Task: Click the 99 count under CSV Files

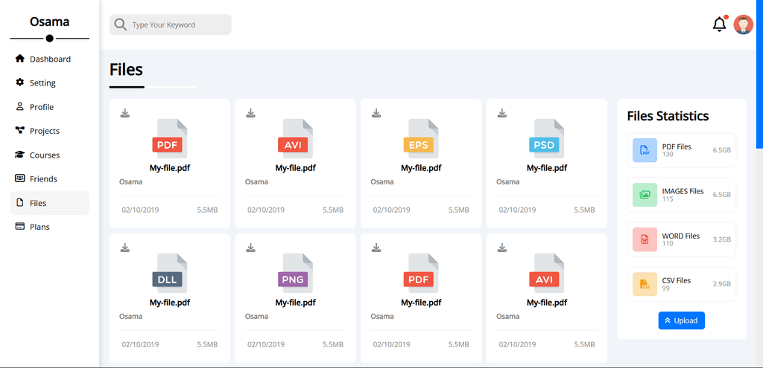Action: 666,288
